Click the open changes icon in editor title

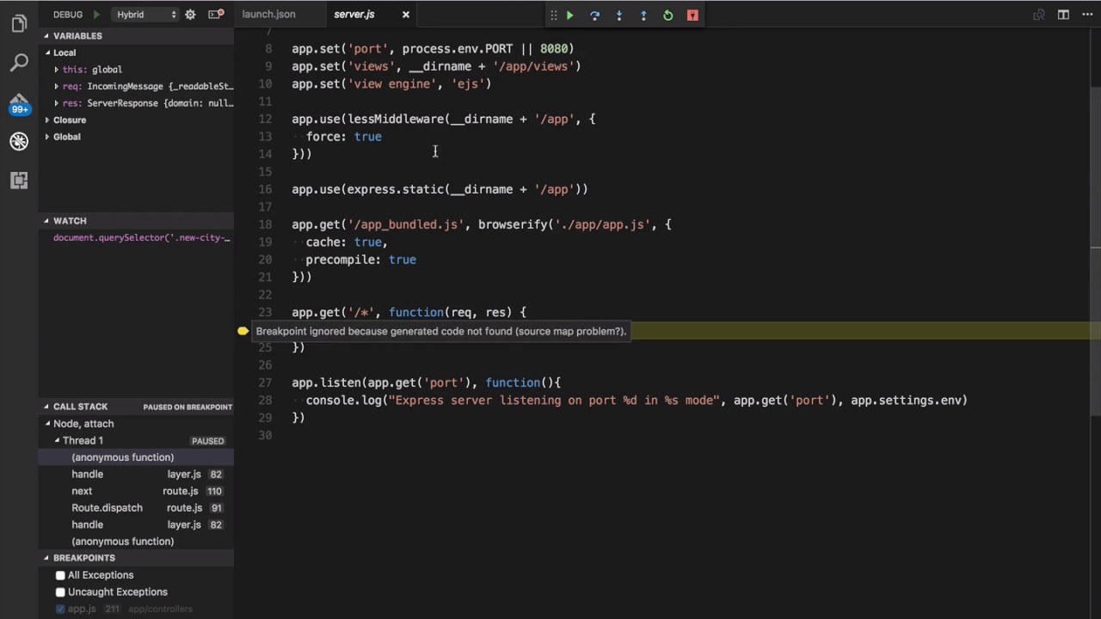tap(1039, 15)
